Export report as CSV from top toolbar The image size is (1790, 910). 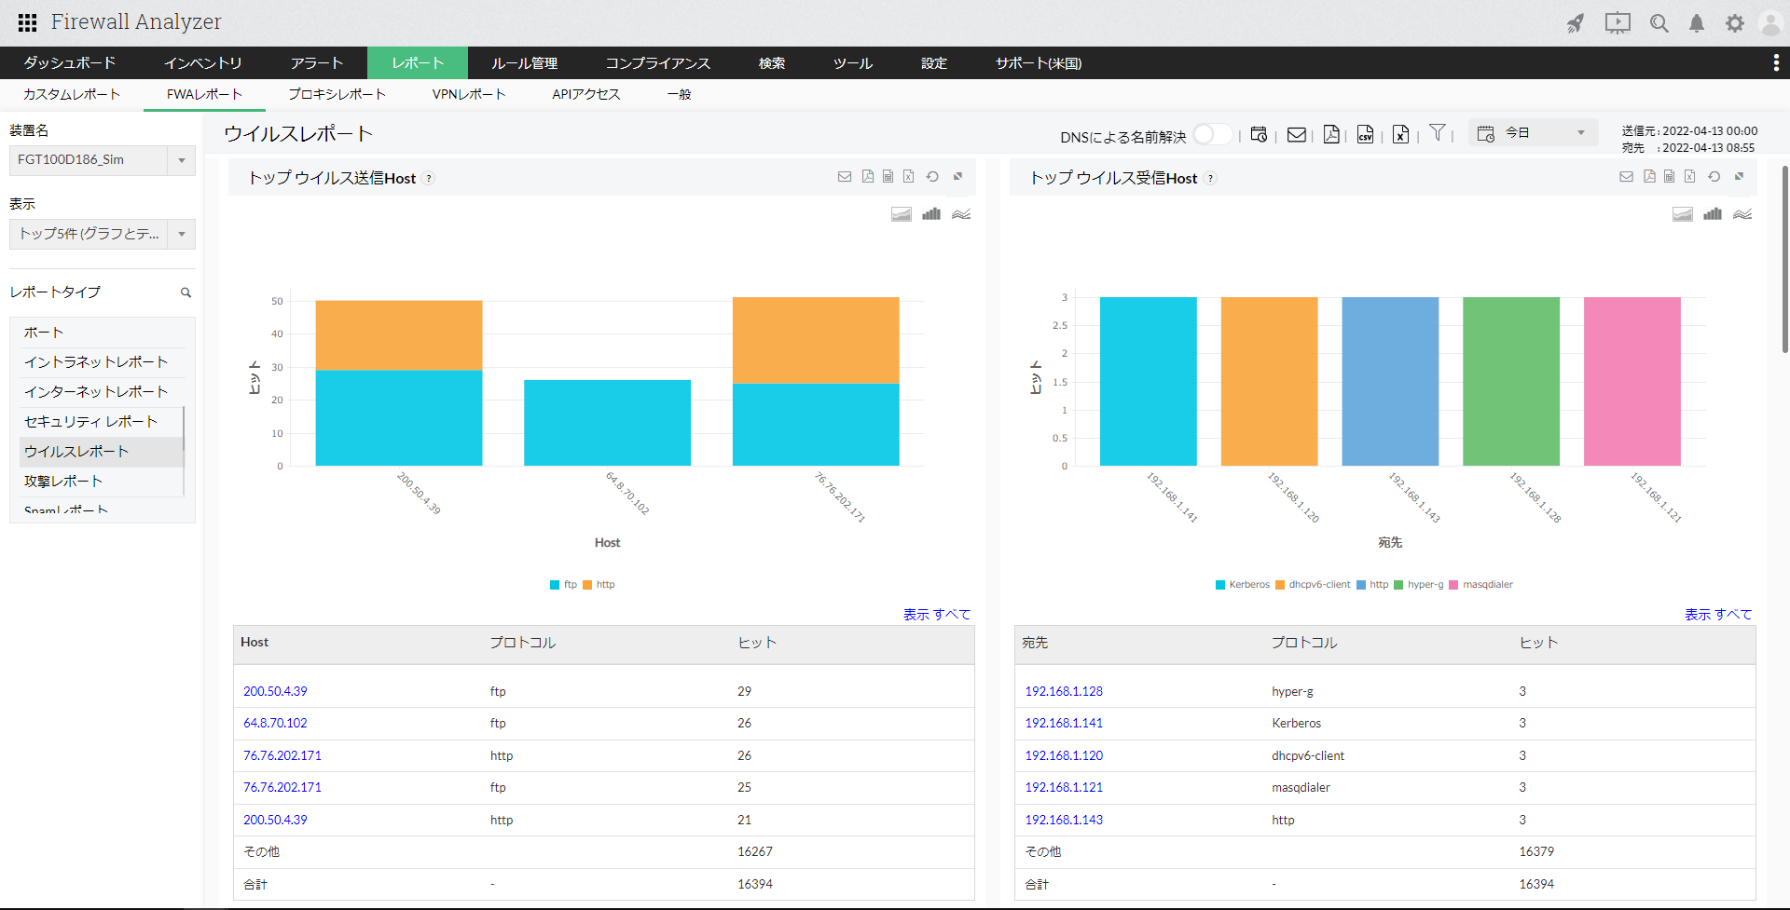[x=1365, y=135]
